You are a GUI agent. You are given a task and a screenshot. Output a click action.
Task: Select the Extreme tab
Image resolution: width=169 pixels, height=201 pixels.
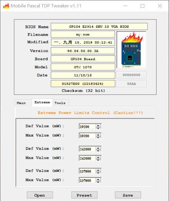42,102
